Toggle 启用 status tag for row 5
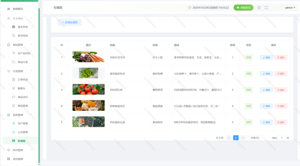Viewport: 300px width, 166px height. click(x=248, y=122)
